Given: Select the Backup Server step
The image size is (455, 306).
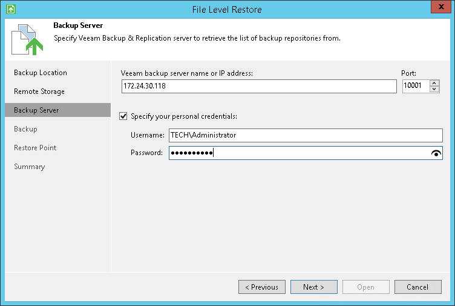Looking at the screenshot, I should (x=57, y=110).
